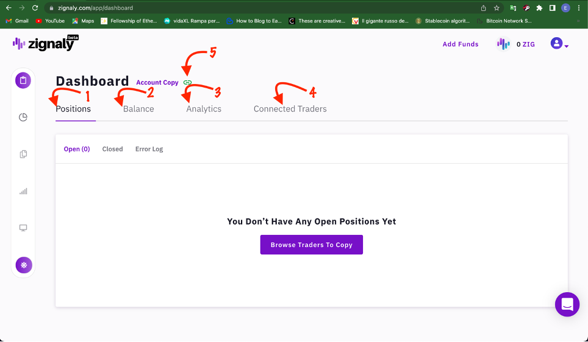Click the Chrome profile E avatar

click(565, 8)
